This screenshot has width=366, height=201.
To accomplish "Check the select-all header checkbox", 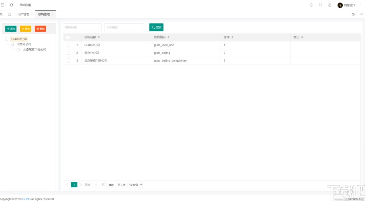I will click(x=68, y=37).
